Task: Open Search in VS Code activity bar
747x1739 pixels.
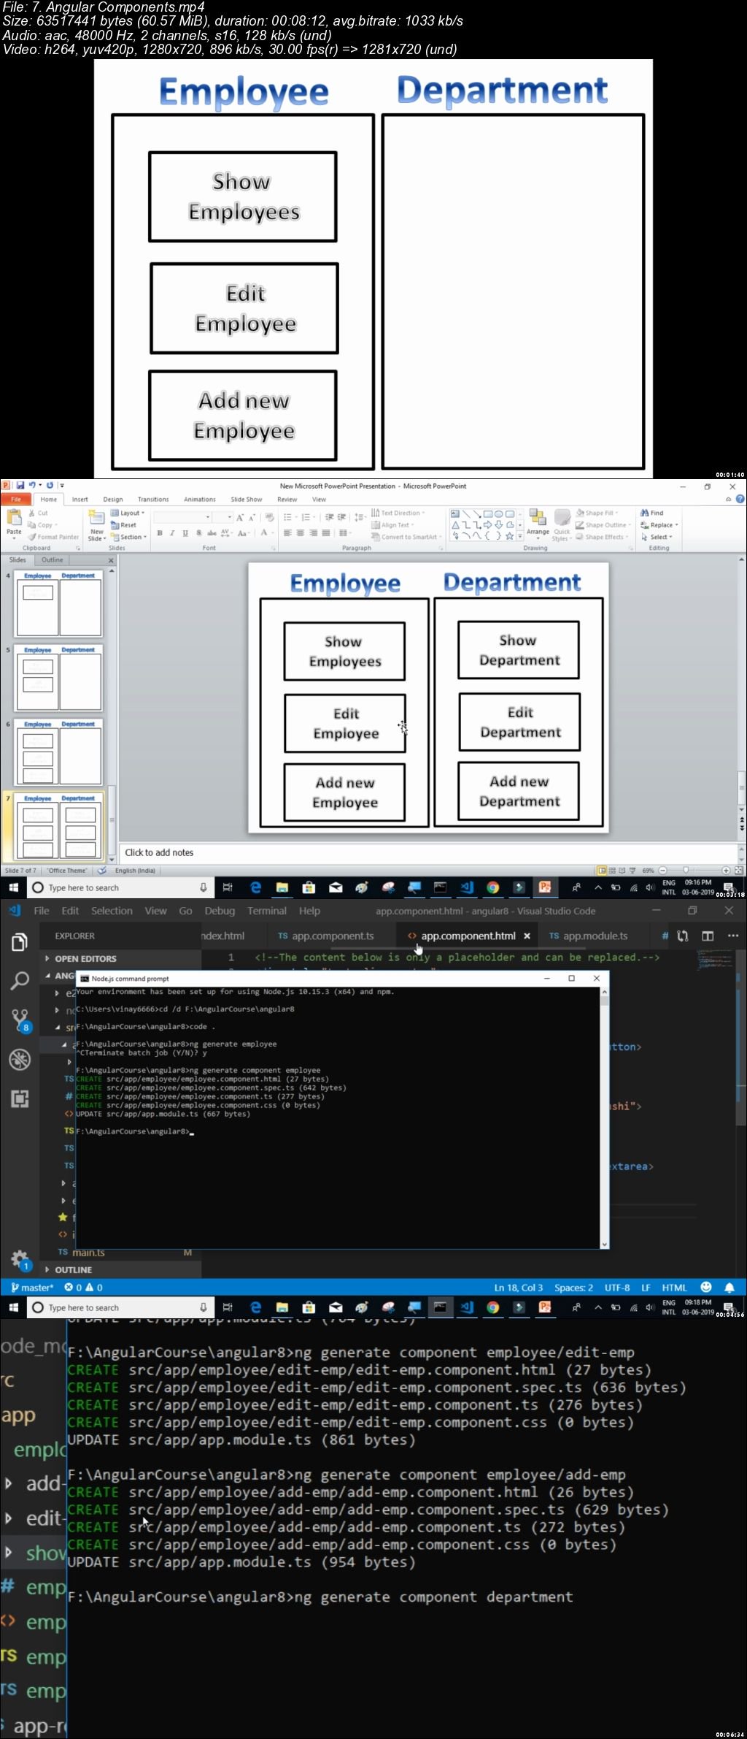Action: point(20,981)
